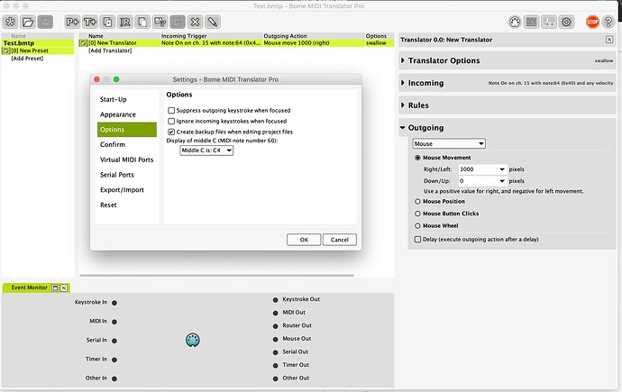
Task: Click [Add Translator] in the translator list
Action: point(110,50)
